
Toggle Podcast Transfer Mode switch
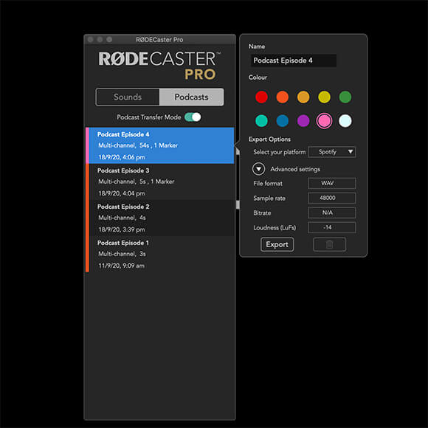193,117
